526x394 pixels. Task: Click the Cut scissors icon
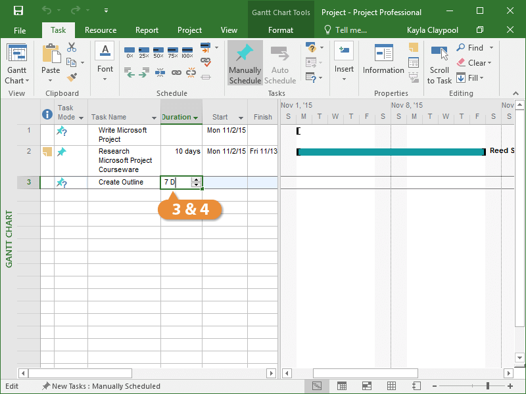click(72, 48)
